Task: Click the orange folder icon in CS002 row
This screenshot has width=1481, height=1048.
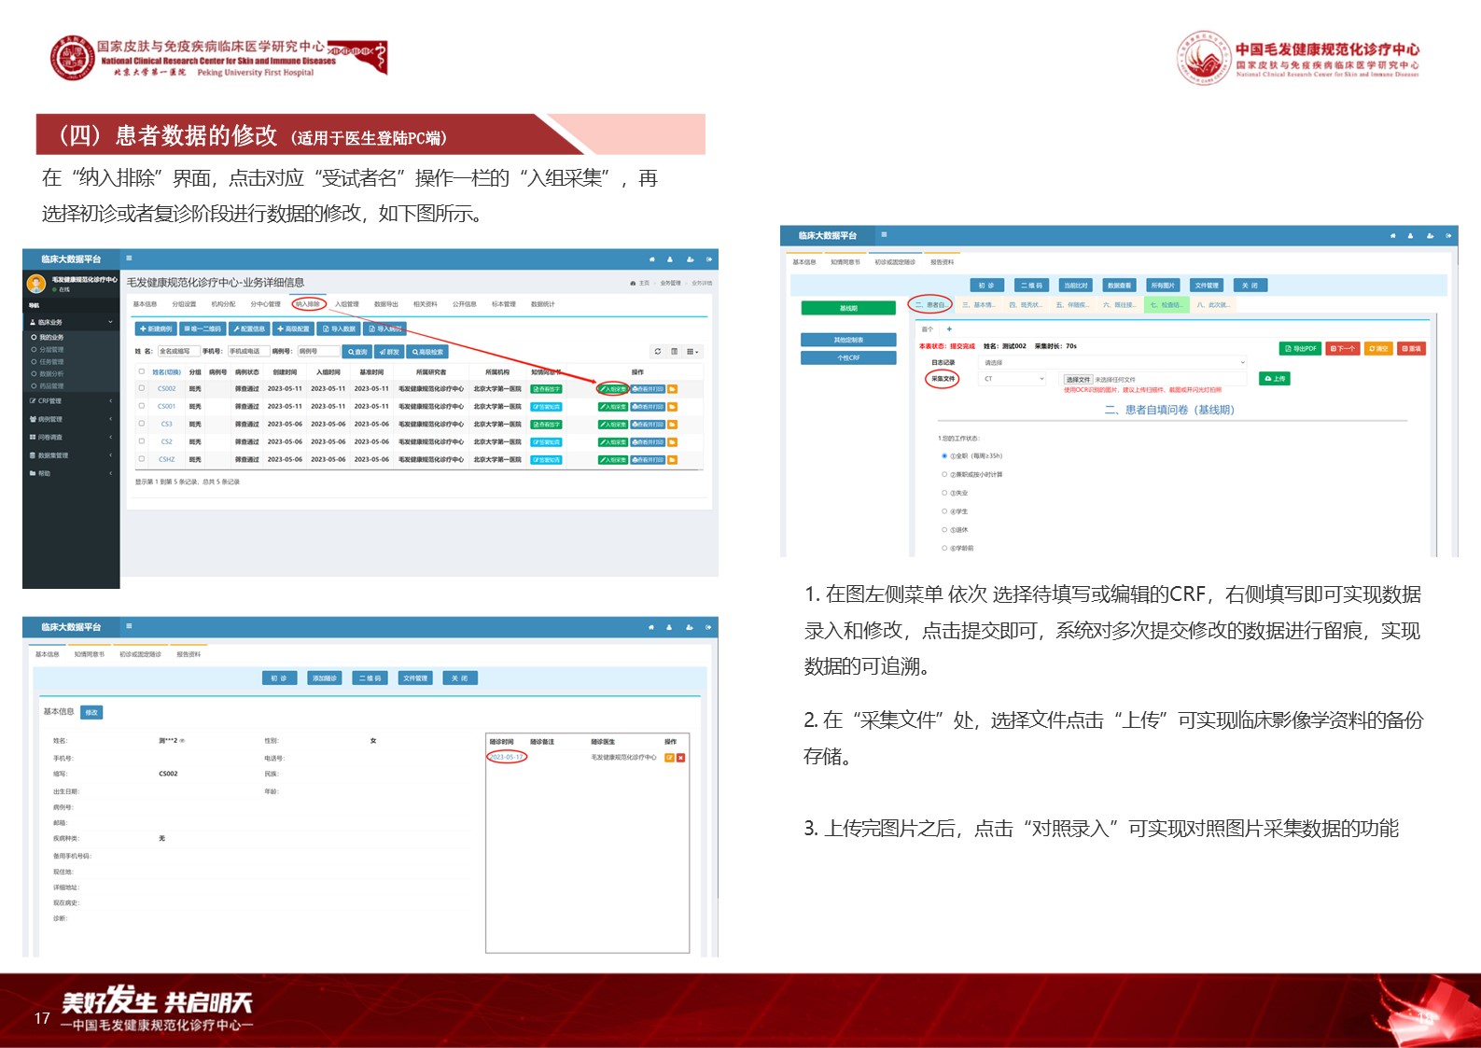Action: click(672, 389)
